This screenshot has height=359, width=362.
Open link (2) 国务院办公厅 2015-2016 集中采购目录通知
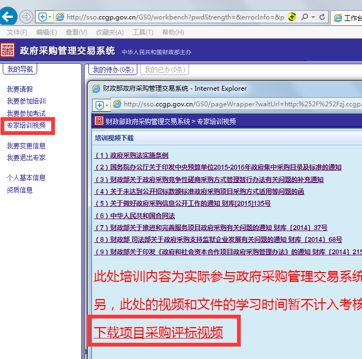coord(218,167)
